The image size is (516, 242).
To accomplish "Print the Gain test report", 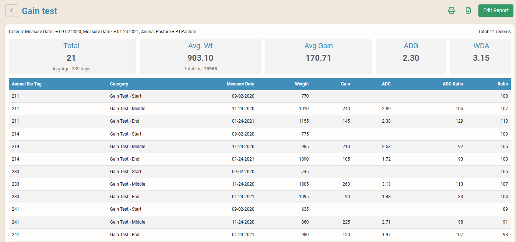I will (451, 11).
